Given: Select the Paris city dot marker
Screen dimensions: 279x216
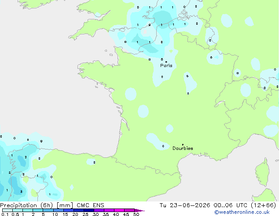Looking at the screenshot, I should (x=166, y=62).
